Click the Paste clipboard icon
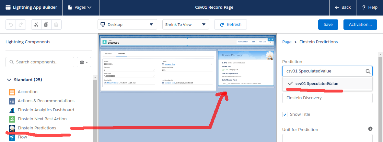Screen dimensions: 383x142 [x=56, y=24]
